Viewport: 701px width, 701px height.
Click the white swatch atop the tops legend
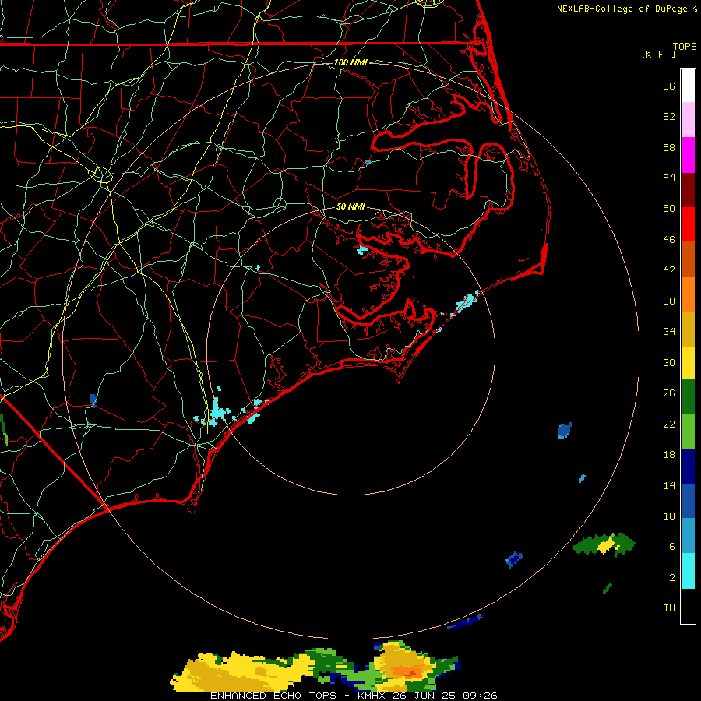(x=688, y=86)
